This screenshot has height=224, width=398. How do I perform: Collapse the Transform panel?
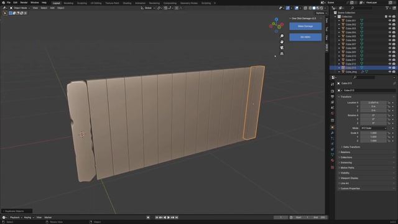[346, 97]
